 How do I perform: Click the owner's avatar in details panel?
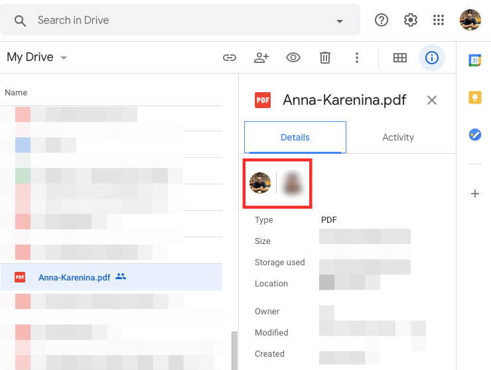tap(260, 183)
